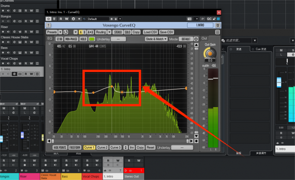This screenshot has height=180, width=295.
Task: Open the CurveEQ hamburger menu icon
Action: pos(218,32)
